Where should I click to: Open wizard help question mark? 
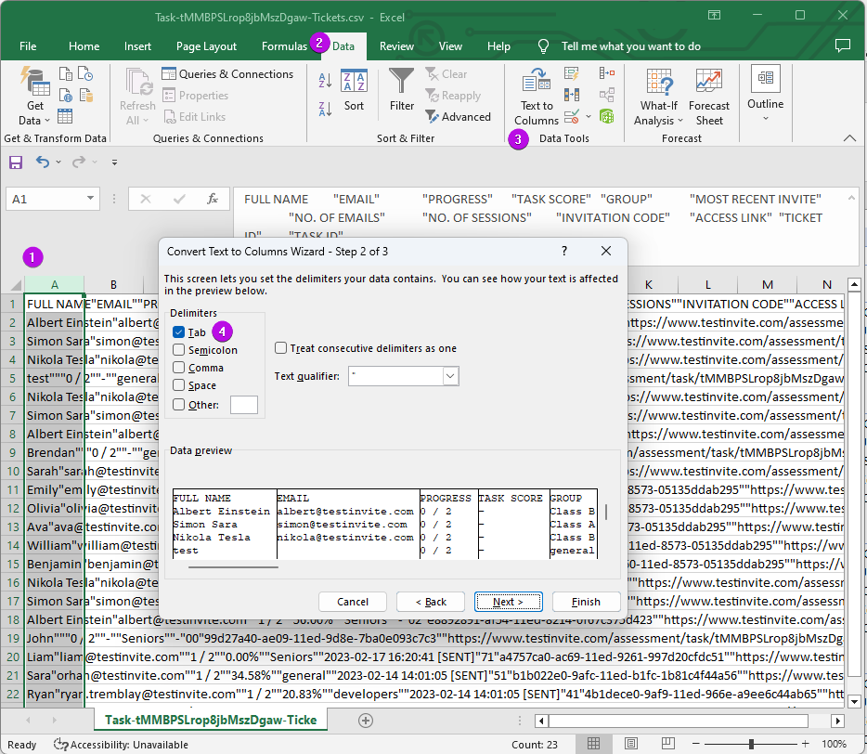point(564,251)
